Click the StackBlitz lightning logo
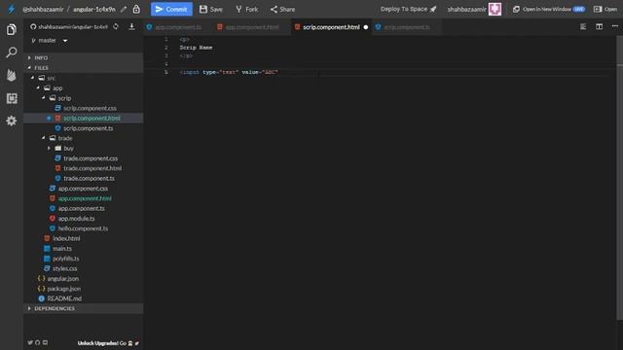 [11, 9]
